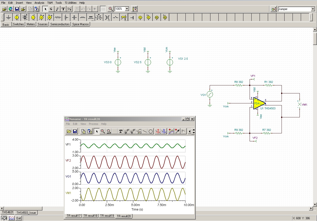Click the horizontal scrollbar left arrow

point(2,208)
